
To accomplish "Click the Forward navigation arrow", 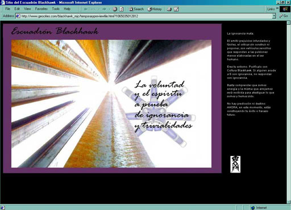I will [104, 9].
